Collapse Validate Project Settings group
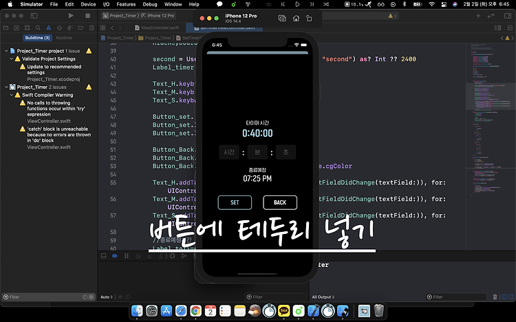 pos(12,59)
